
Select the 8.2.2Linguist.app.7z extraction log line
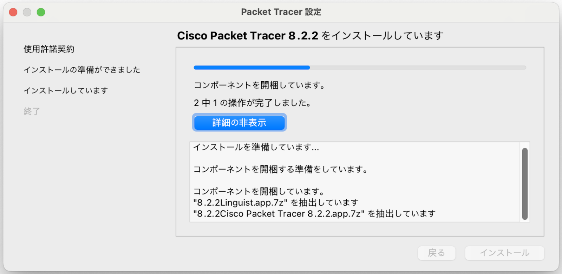coord(276,203)
